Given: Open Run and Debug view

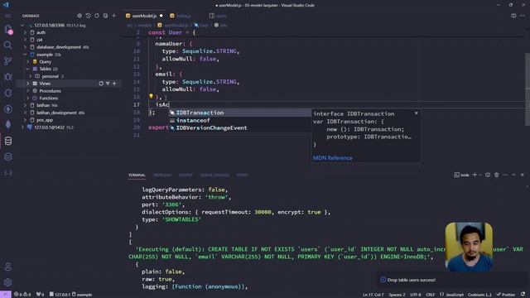Looking at the screenshot, I should click(7, 77).
